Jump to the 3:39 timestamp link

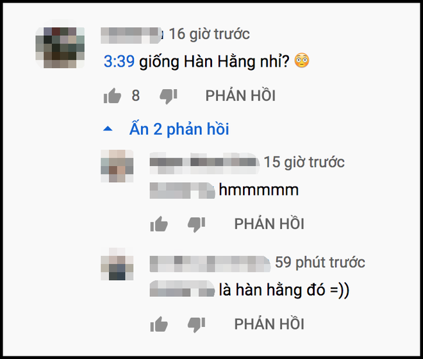pos(119,62)
